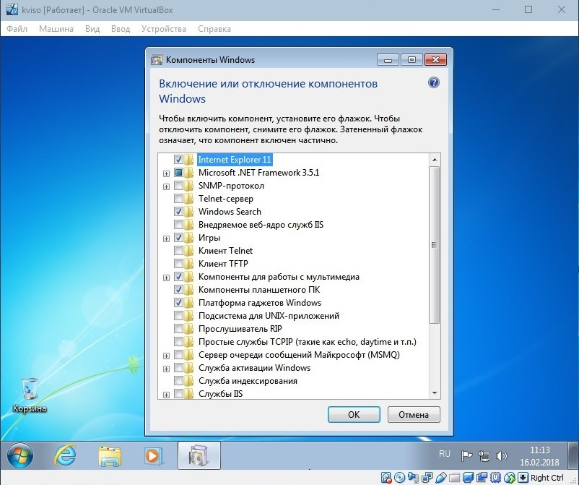Click the optical disc icon in VirtualBox status bar

coord(399,478)
